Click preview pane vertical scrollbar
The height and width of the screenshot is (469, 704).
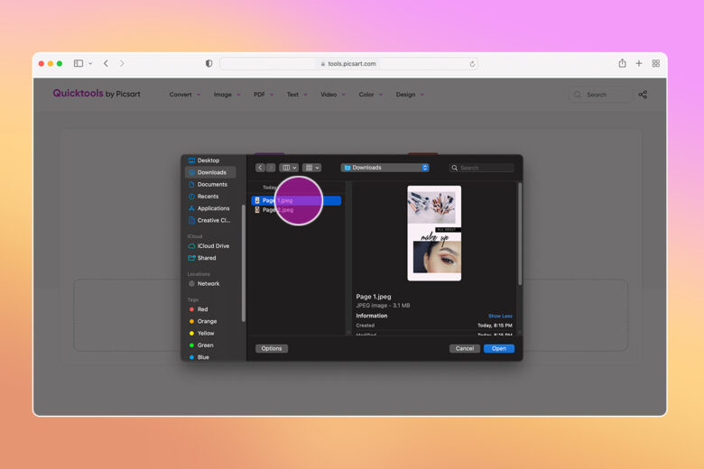[x=520, y=234]
